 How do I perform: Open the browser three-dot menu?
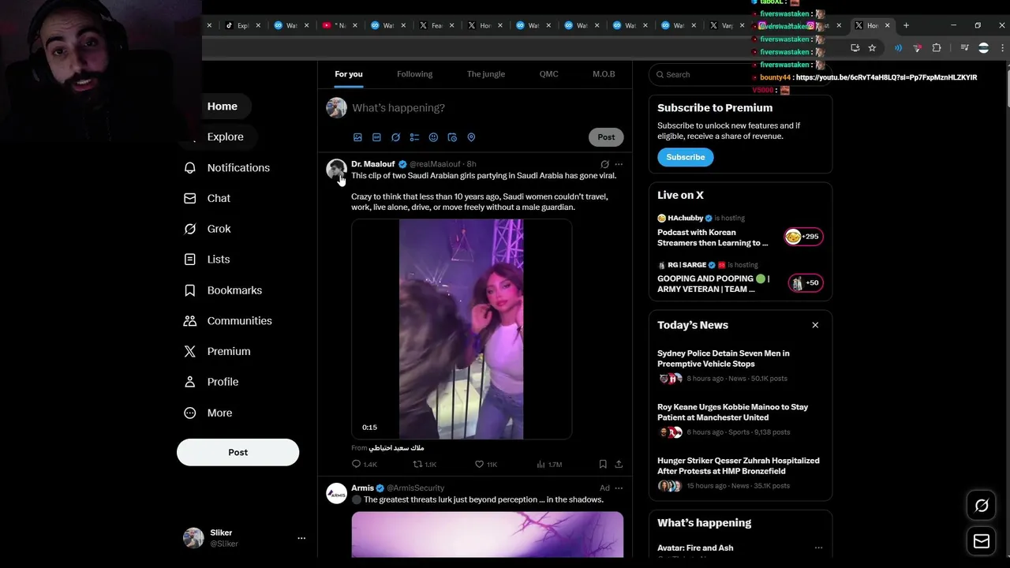[x=1003, y=48]
